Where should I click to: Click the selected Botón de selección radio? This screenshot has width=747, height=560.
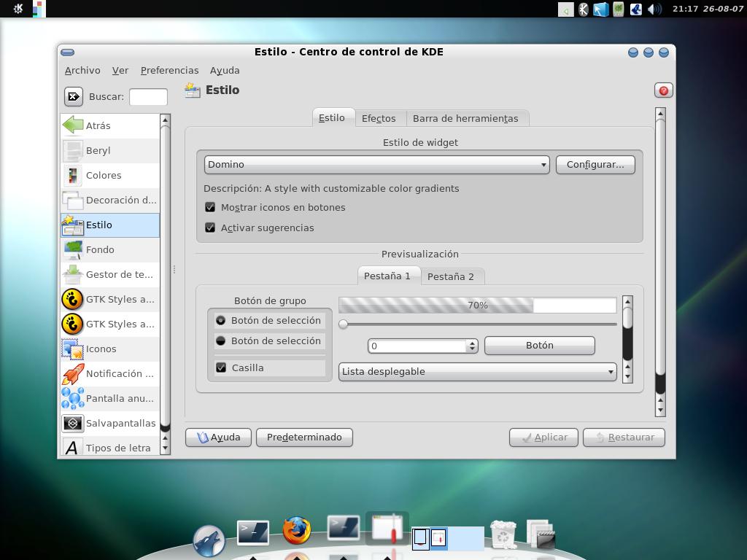pyautogui.click(x=220, y=321)
